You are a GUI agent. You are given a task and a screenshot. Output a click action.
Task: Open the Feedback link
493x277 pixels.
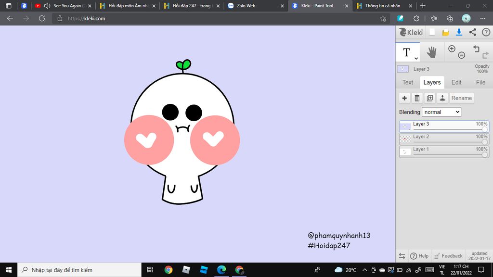[448, 256]
